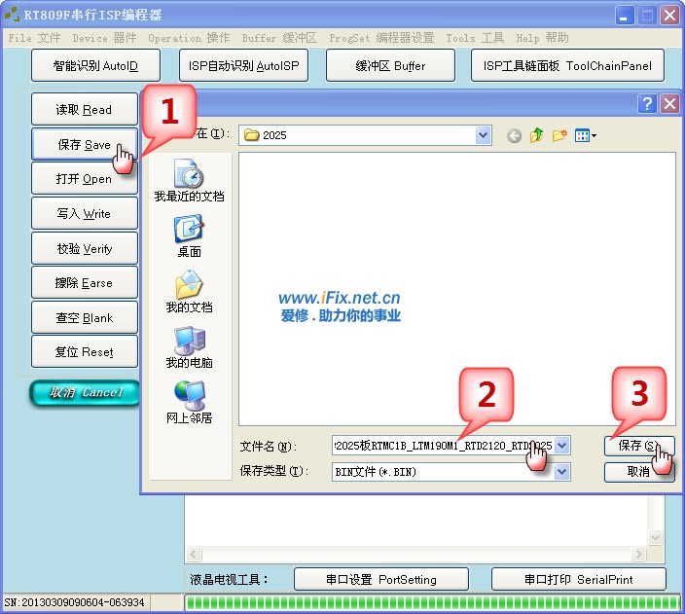The height and width of the screenshot is (614, 685).
Task: Open the 保存类型 file type dropdown
Action: pyautogui.click(x=562, y=472)
